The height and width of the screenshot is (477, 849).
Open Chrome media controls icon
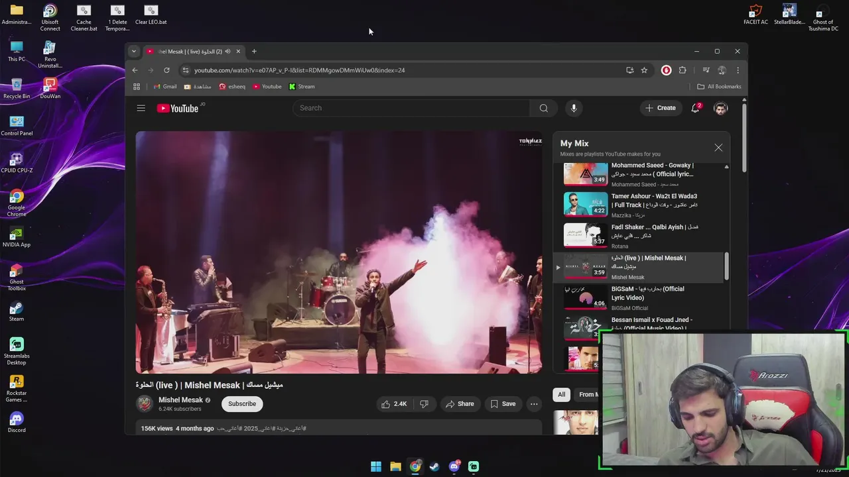click(x=706, y=70)
